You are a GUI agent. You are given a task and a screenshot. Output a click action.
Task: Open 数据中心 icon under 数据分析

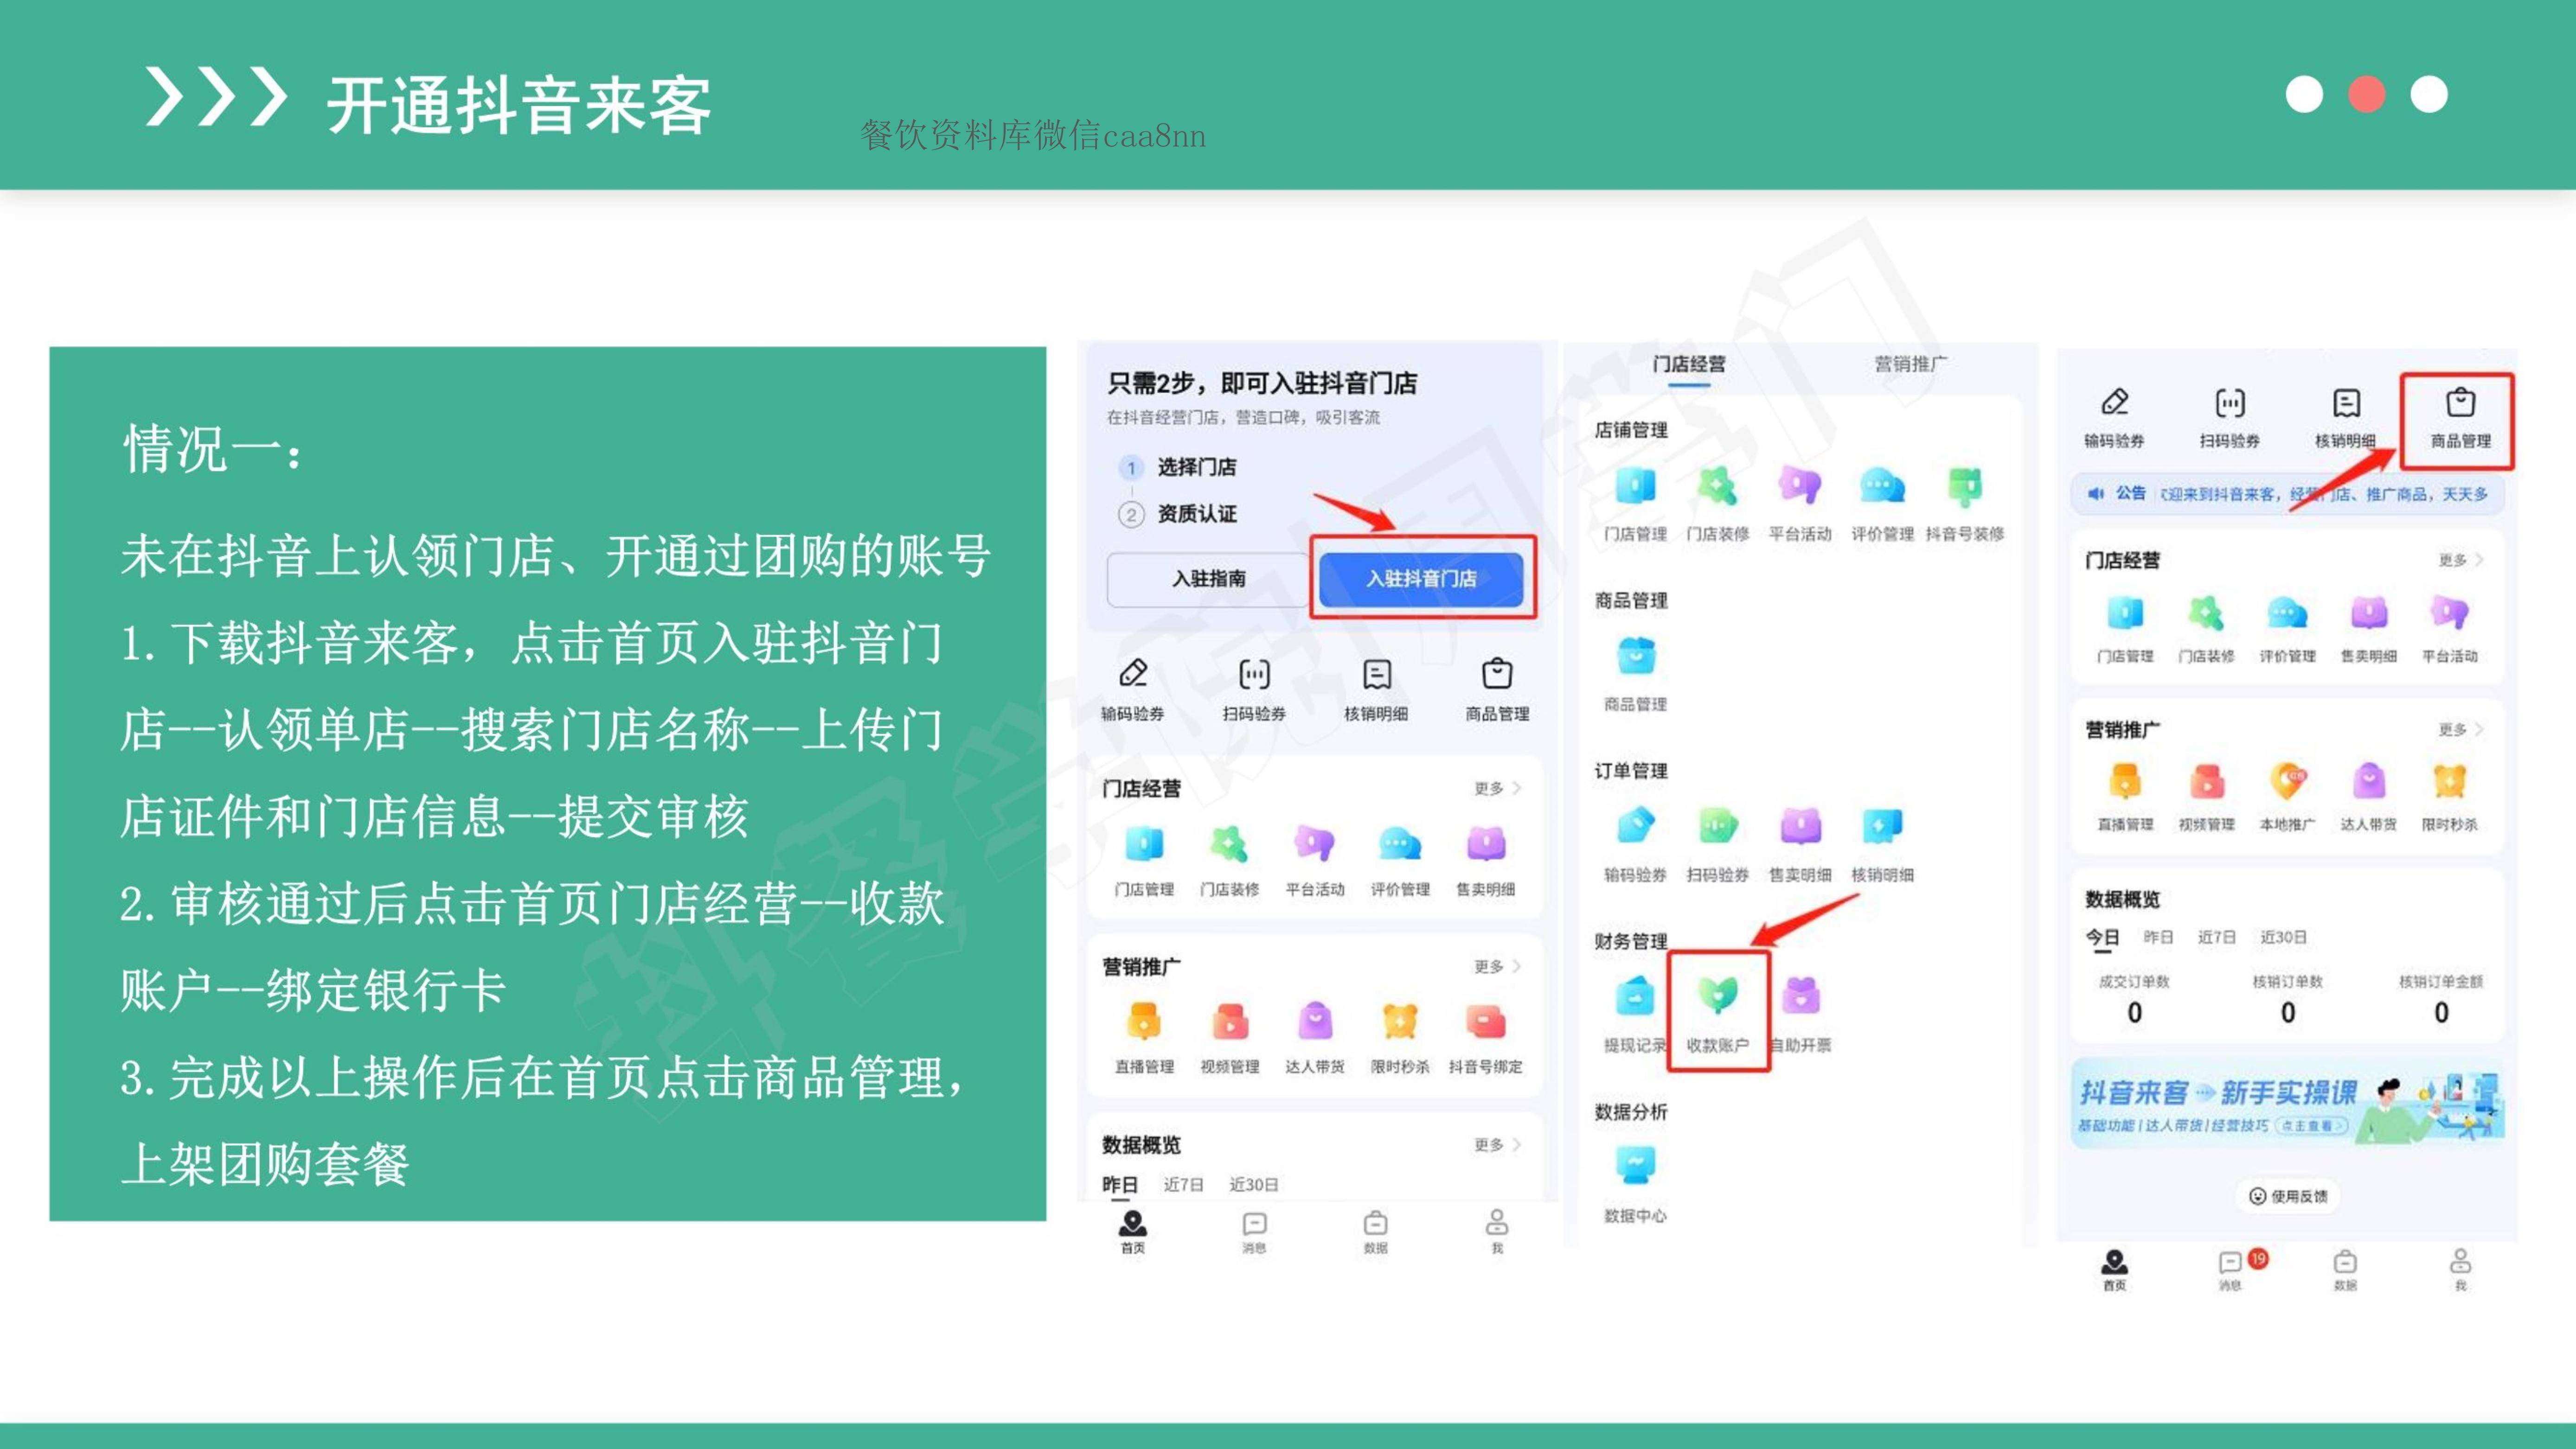pyautogui.click(x=1636, y=1166)
